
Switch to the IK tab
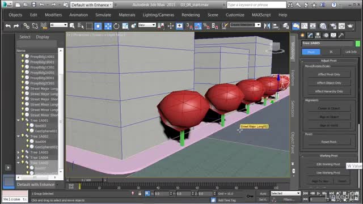click(331, 52)
